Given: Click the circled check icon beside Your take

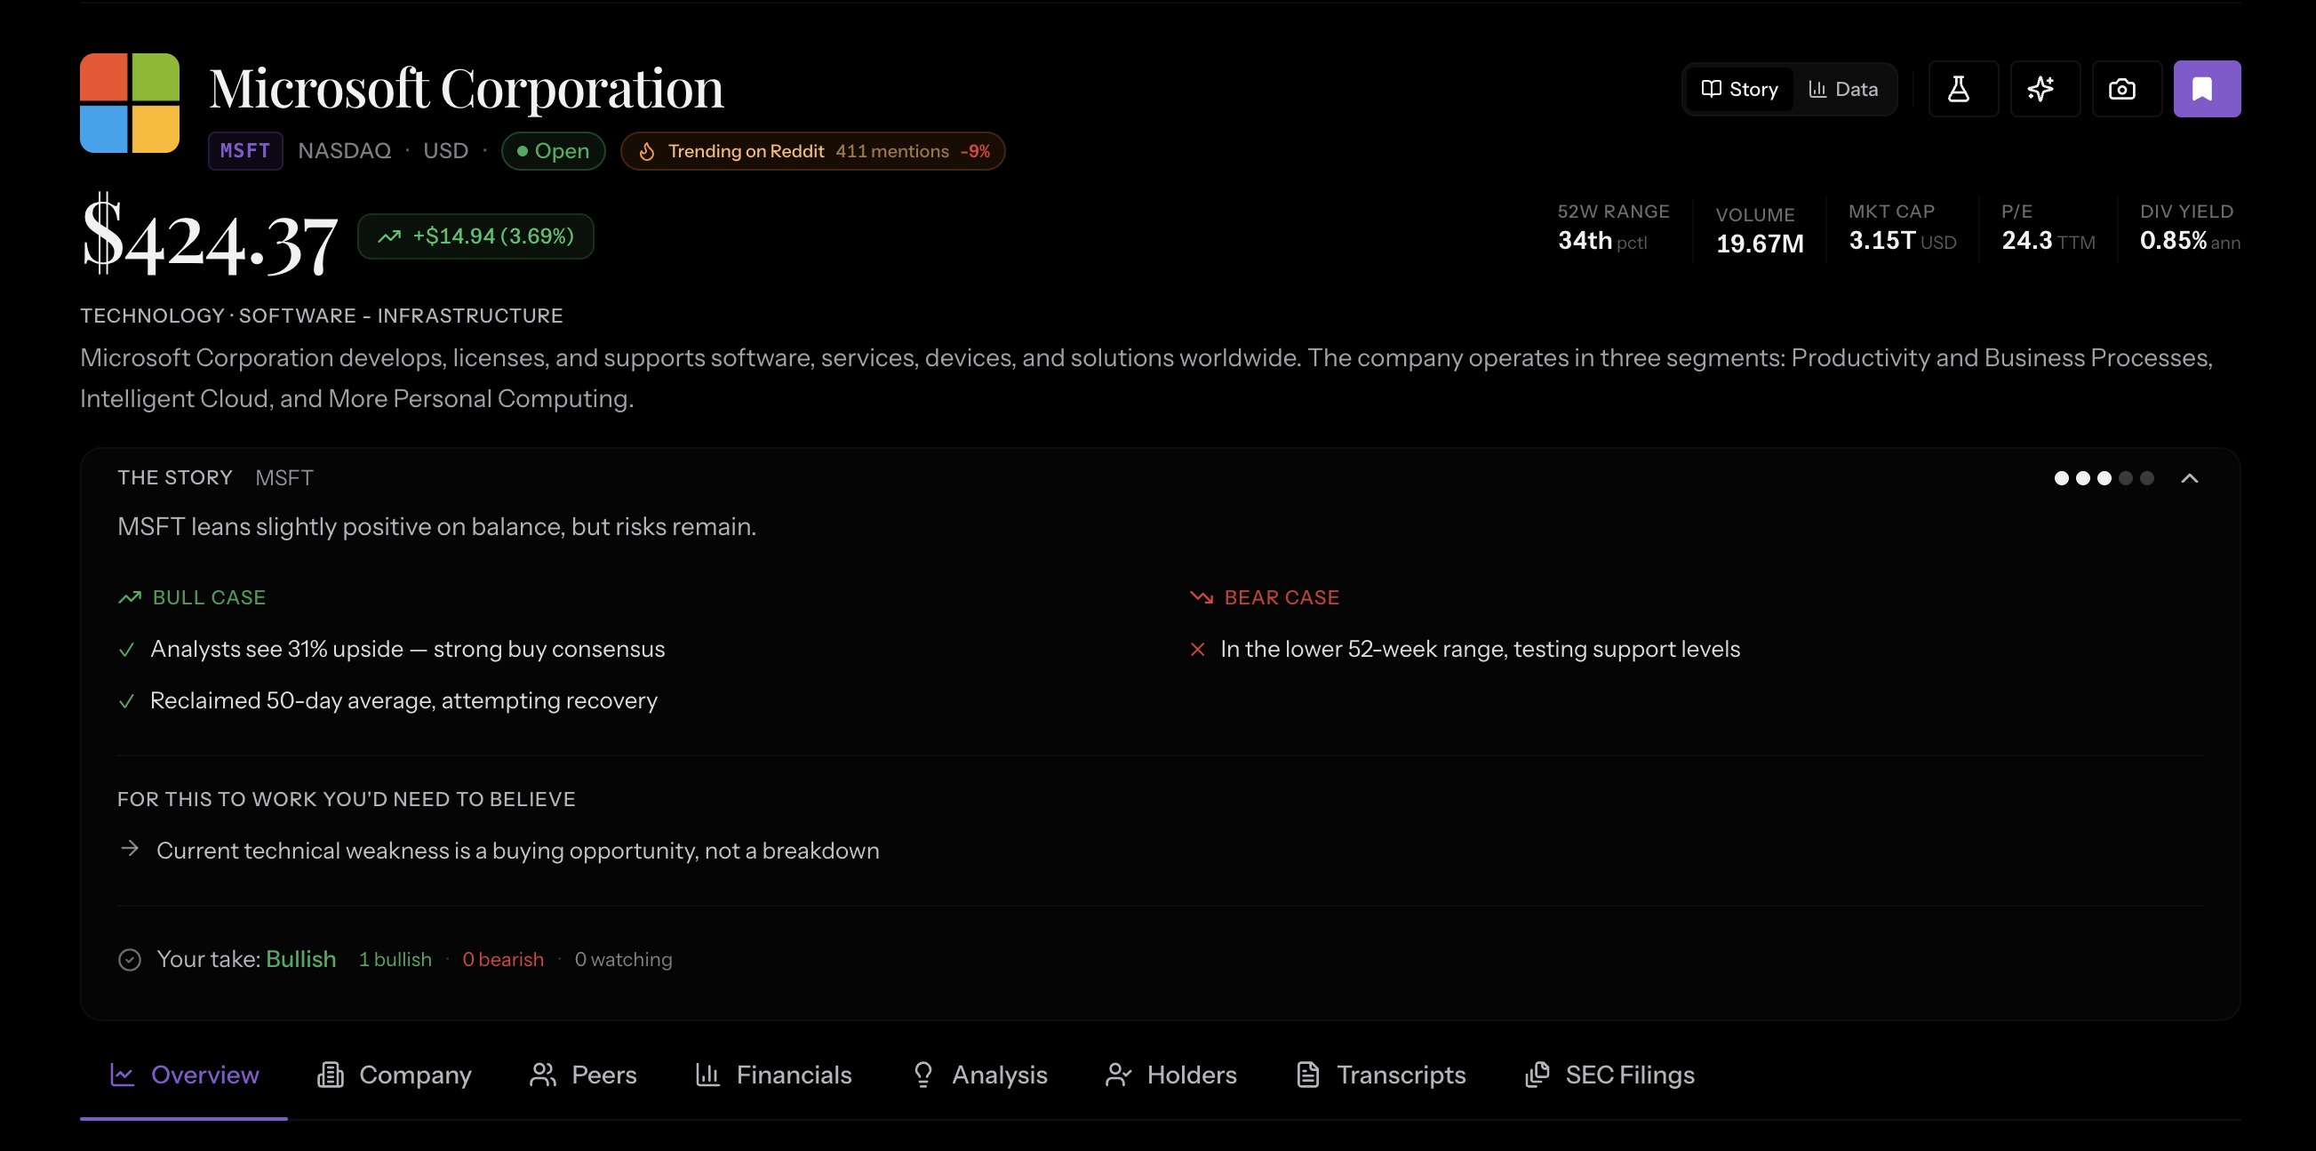Looking at the screenshot, I should 130,961.
